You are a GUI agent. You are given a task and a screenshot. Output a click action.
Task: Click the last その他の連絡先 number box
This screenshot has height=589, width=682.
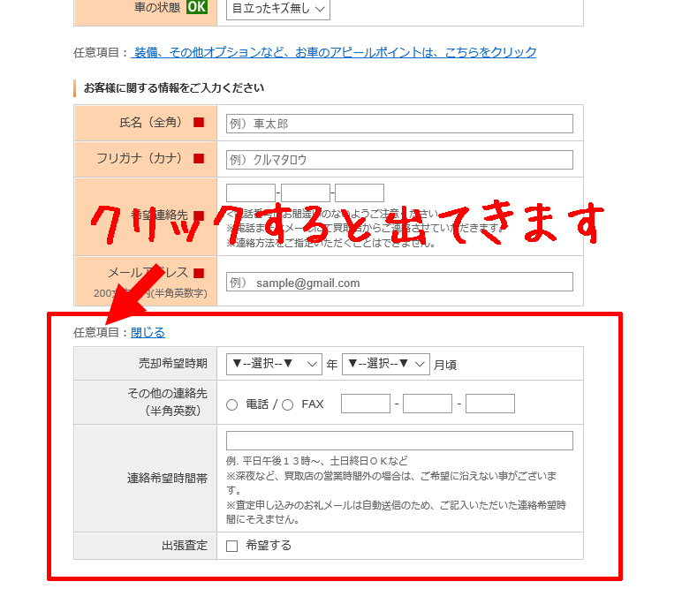pyautogui.click(x=490, y=404)
